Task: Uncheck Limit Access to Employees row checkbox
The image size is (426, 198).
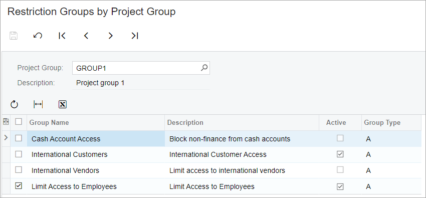Action: coord(19,186)
